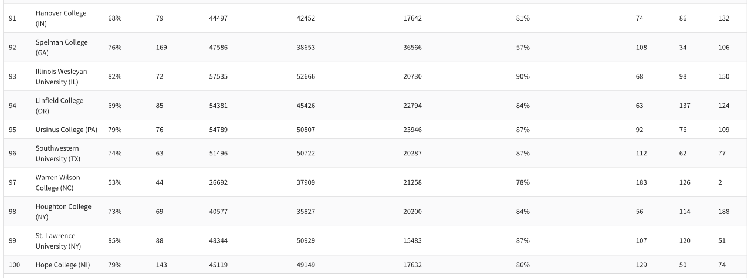Click Ursinus College (PA) in the table
Viewport: 751px width, 278px height.
pyautogui.click(x=66, y=130)
